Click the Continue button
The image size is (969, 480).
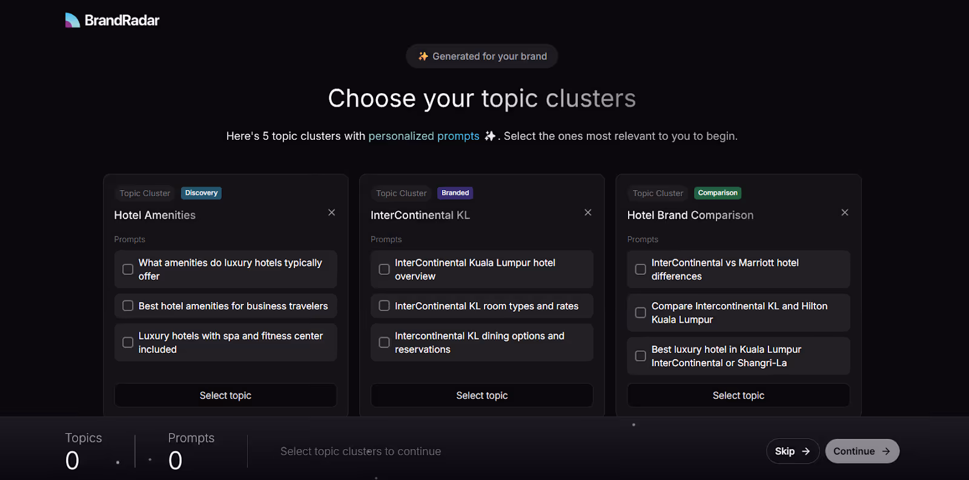click(x=862, y=451)
